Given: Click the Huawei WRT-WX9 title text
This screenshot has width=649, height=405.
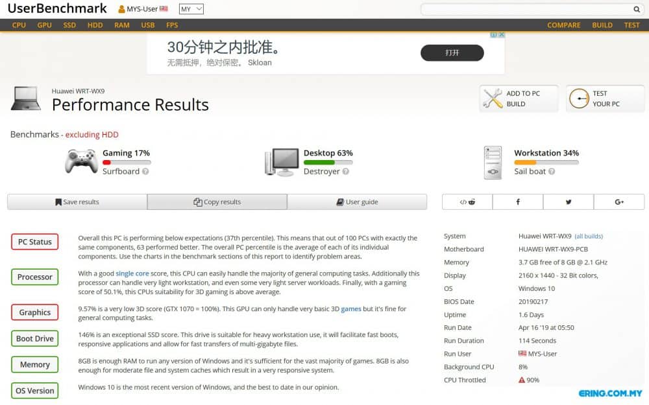Looking at the screenshot, I should (x=78, y=91).
